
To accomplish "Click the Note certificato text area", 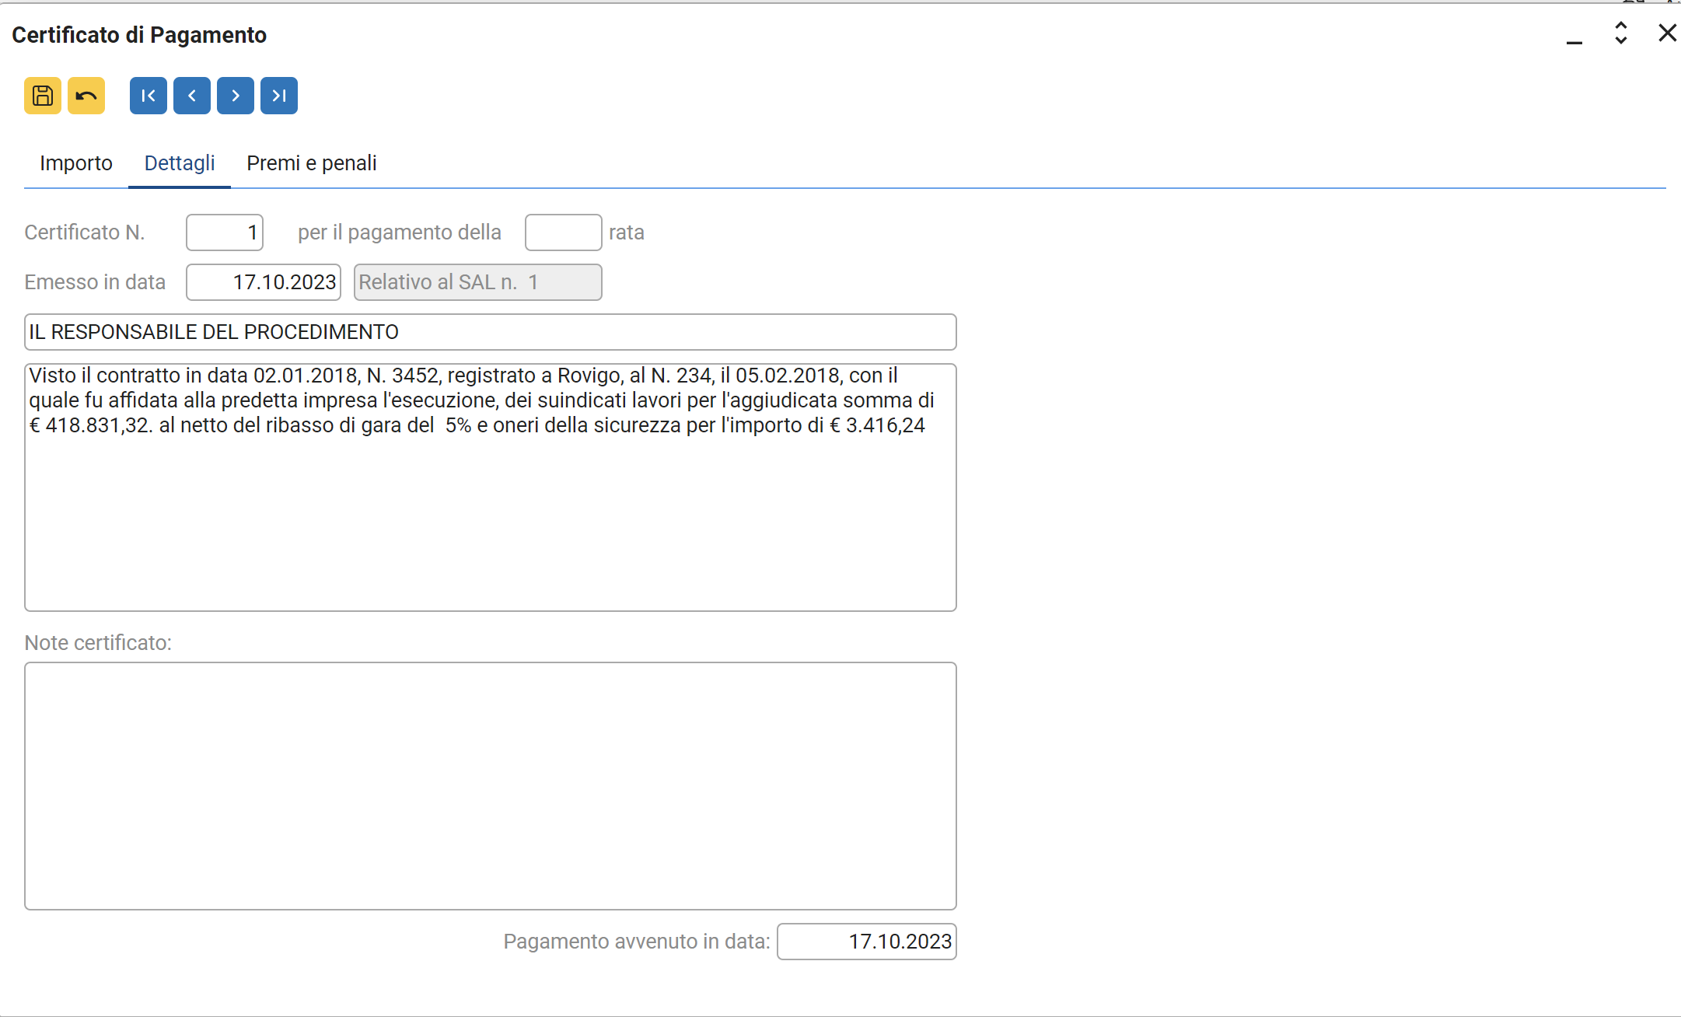I will click(490, 785).
